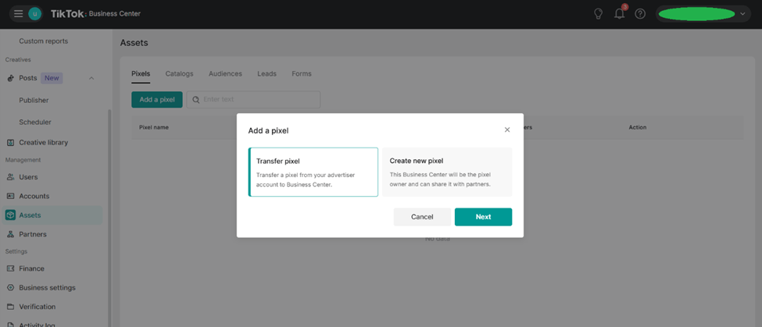Click the Creative library sidebar icon

[11, 143]
